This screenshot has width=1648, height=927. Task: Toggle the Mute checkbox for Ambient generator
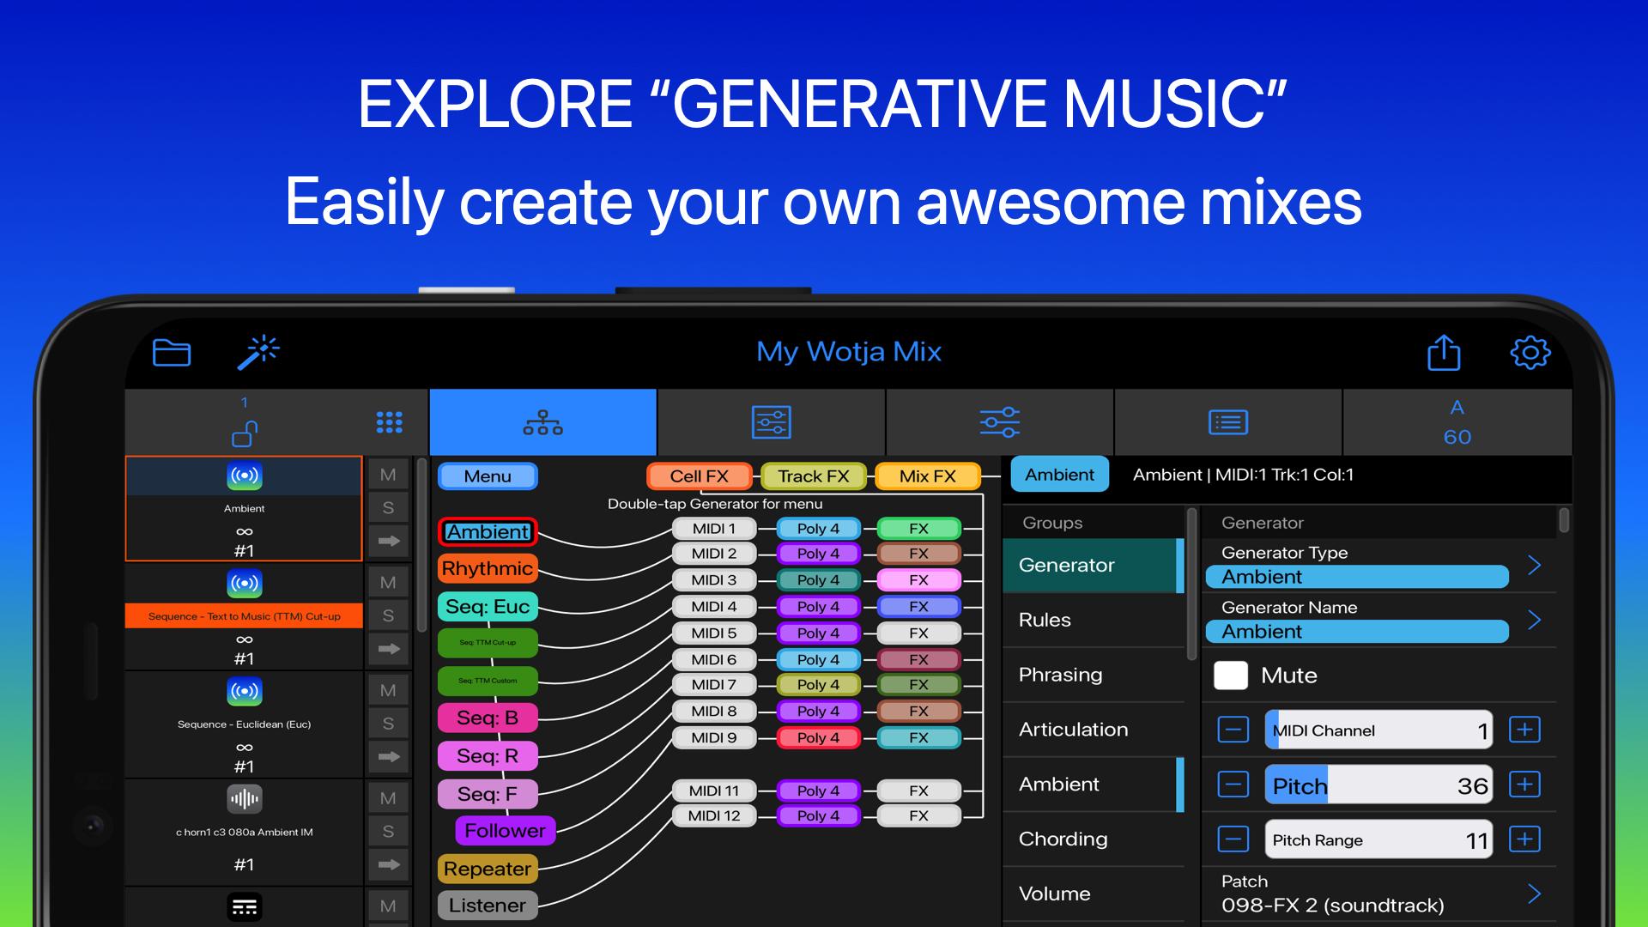coord(1230,675)
